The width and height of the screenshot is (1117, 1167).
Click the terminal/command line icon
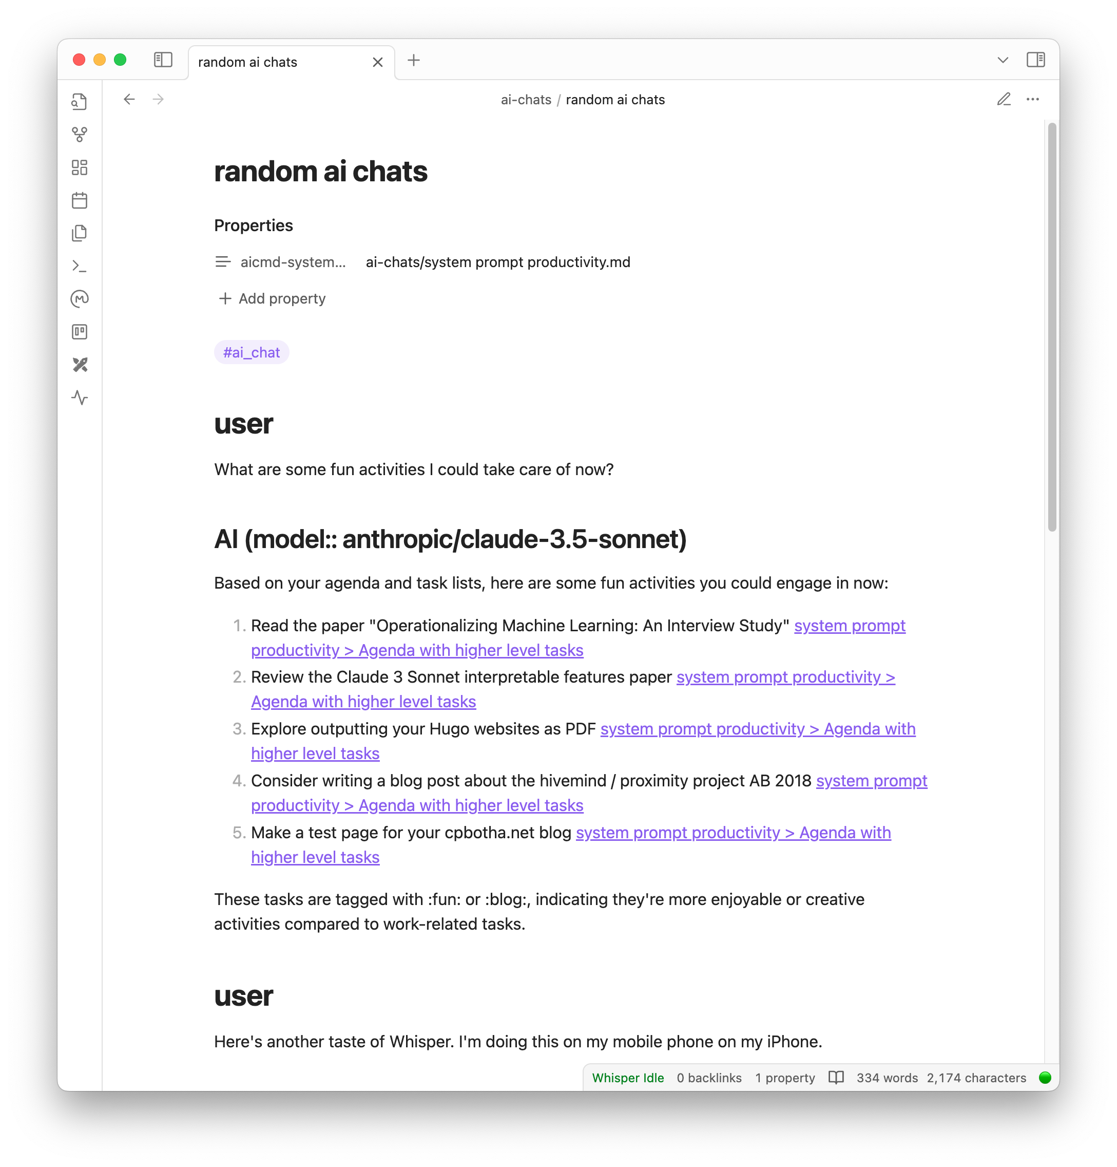[79, 267]
